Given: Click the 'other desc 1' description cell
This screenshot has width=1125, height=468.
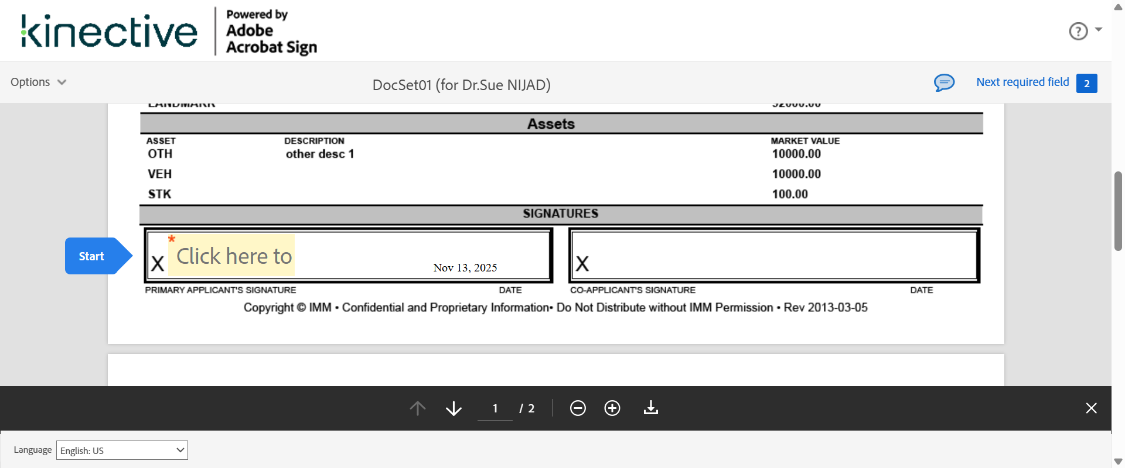Looking at the screenshot, I should coord(320,154).
